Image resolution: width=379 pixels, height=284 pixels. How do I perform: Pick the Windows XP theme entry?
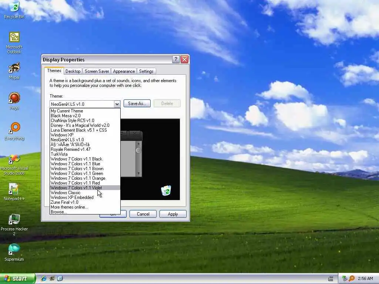[85, 135]
